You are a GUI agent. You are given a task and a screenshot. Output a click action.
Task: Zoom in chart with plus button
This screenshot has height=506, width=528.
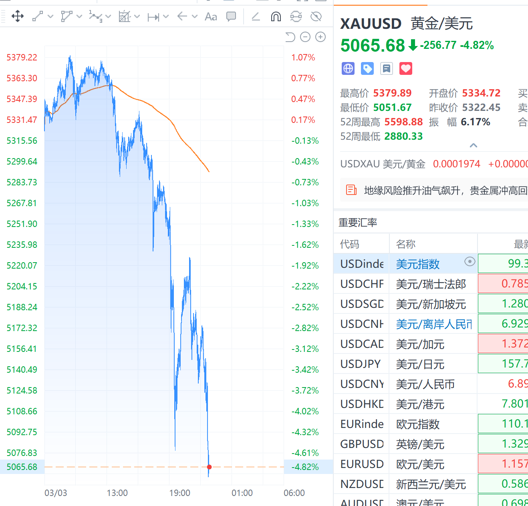pyautogui.click(x=320, y=37)
